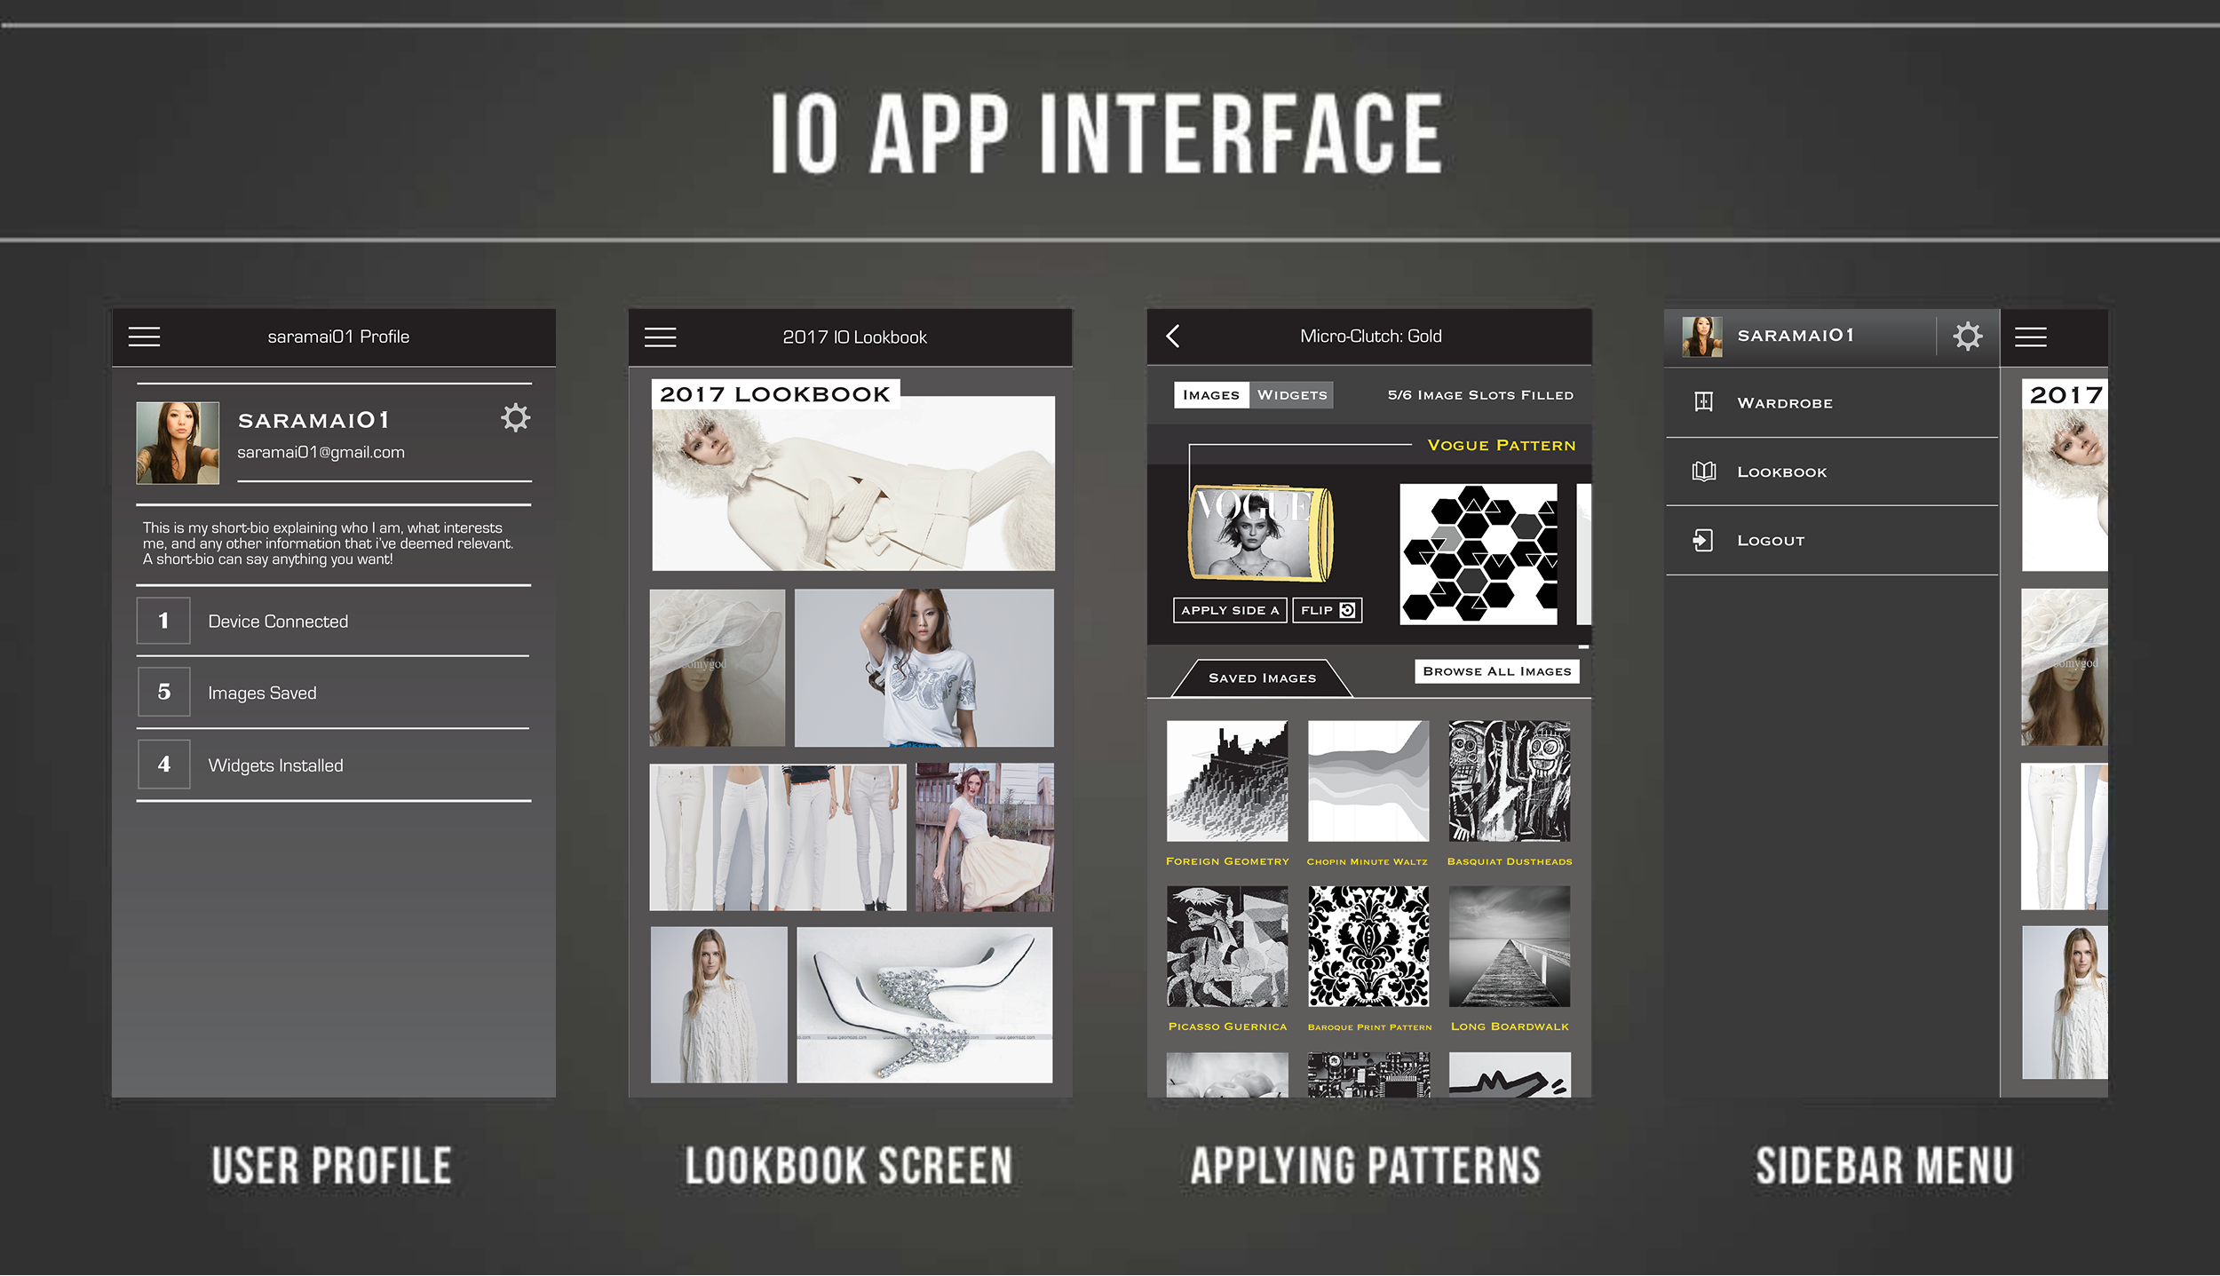Open settings gear beside SARAMAI01 profile email
This screenshot has height=1276, width=2220.
click(515, 417)
